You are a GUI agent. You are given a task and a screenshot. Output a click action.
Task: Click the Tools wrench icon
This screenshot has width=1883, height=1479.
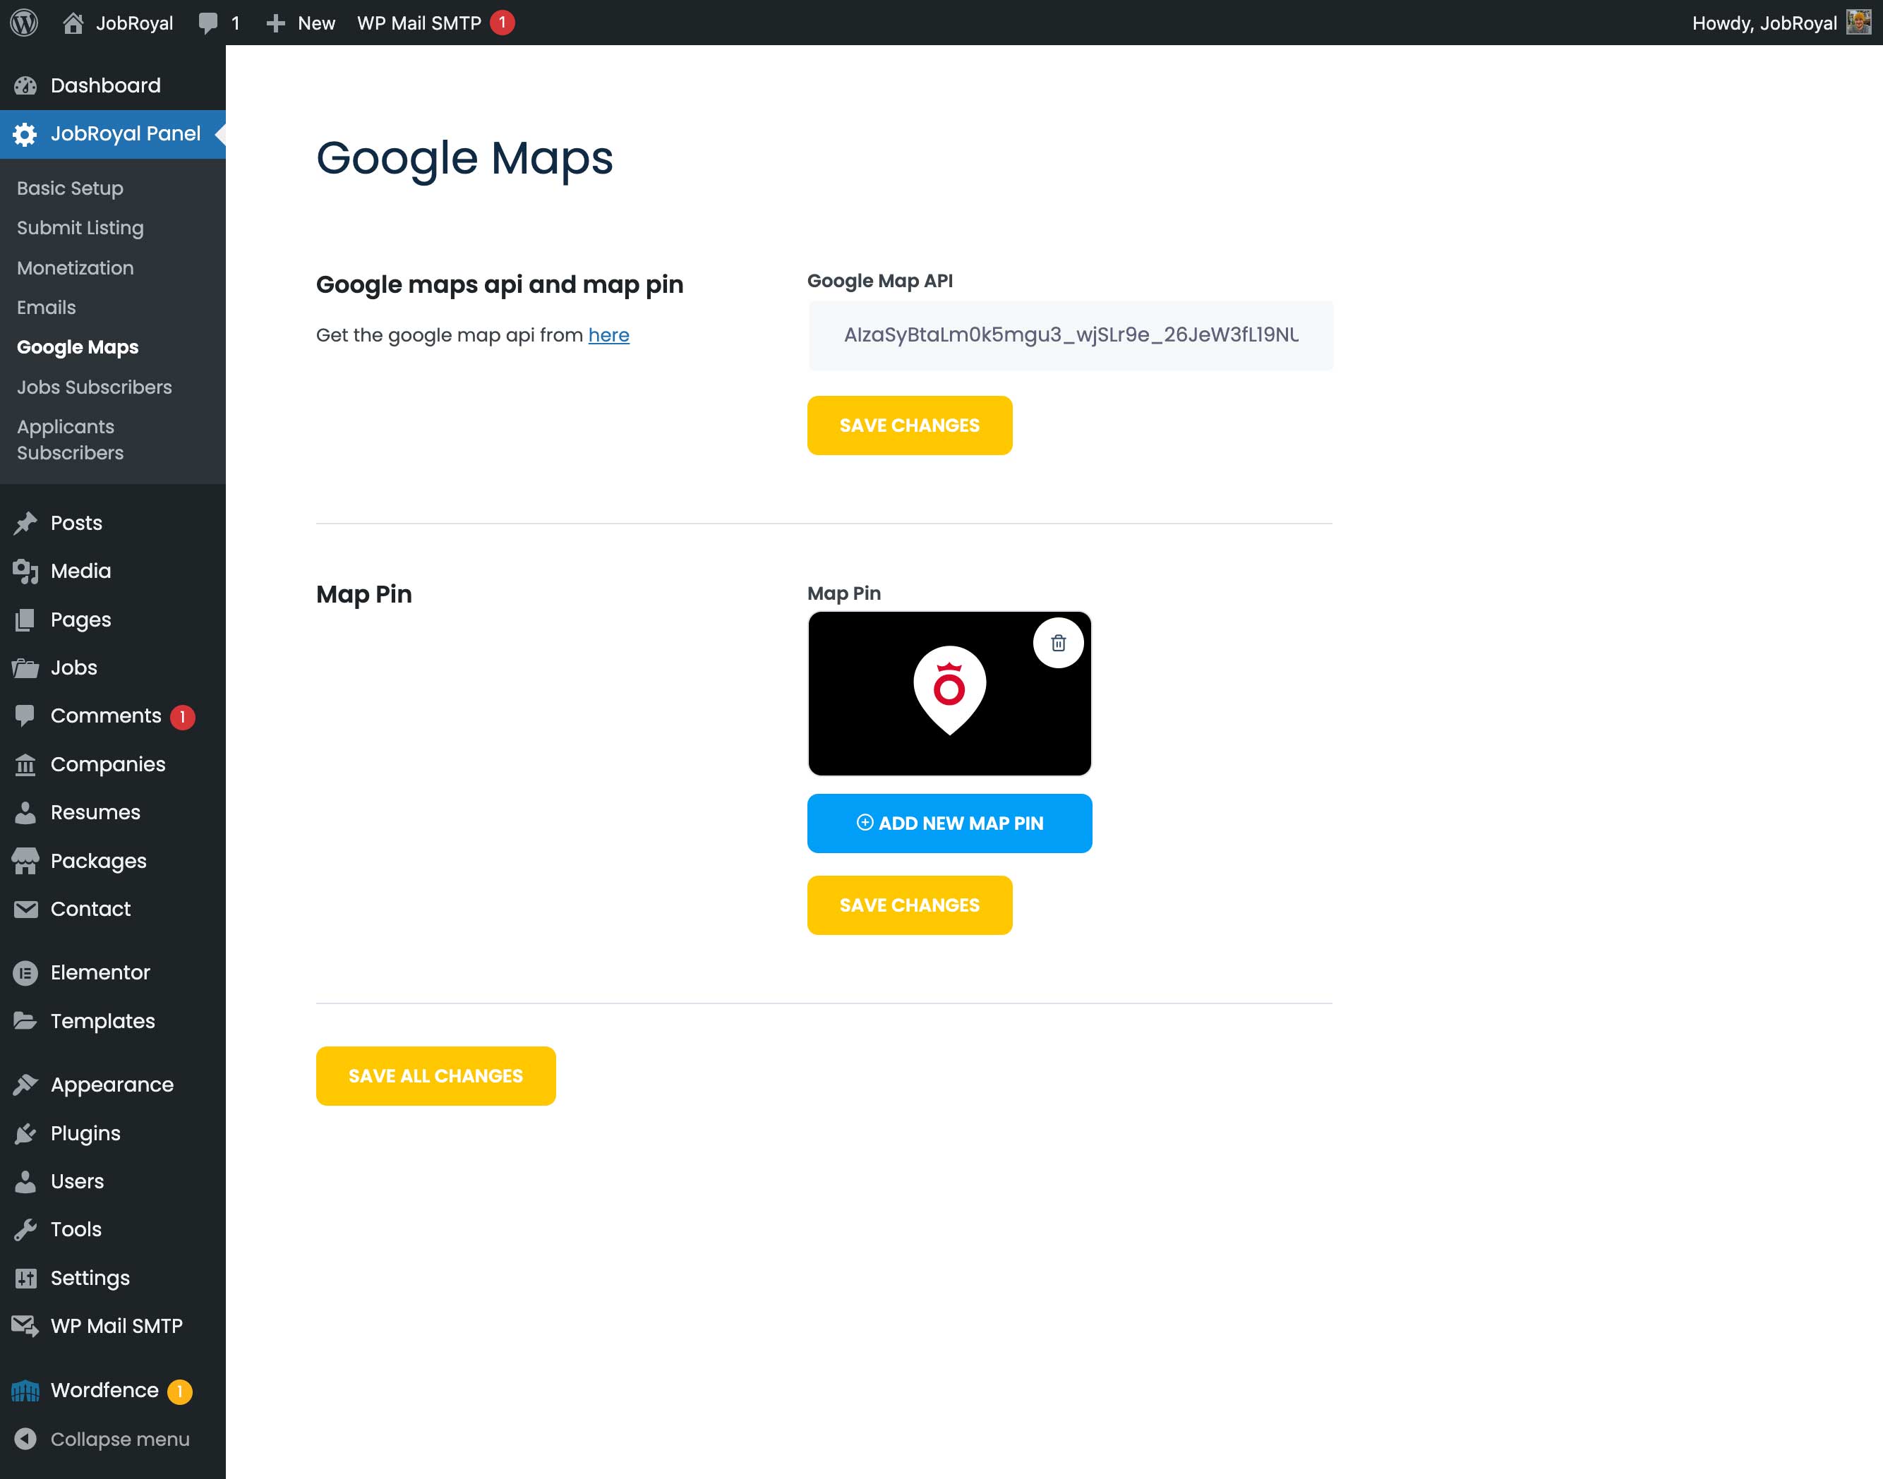pos(25,1230)
